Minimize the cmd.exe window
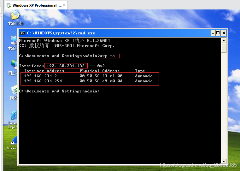The height and width of the screenshot is (171, 240). (213, 33)
